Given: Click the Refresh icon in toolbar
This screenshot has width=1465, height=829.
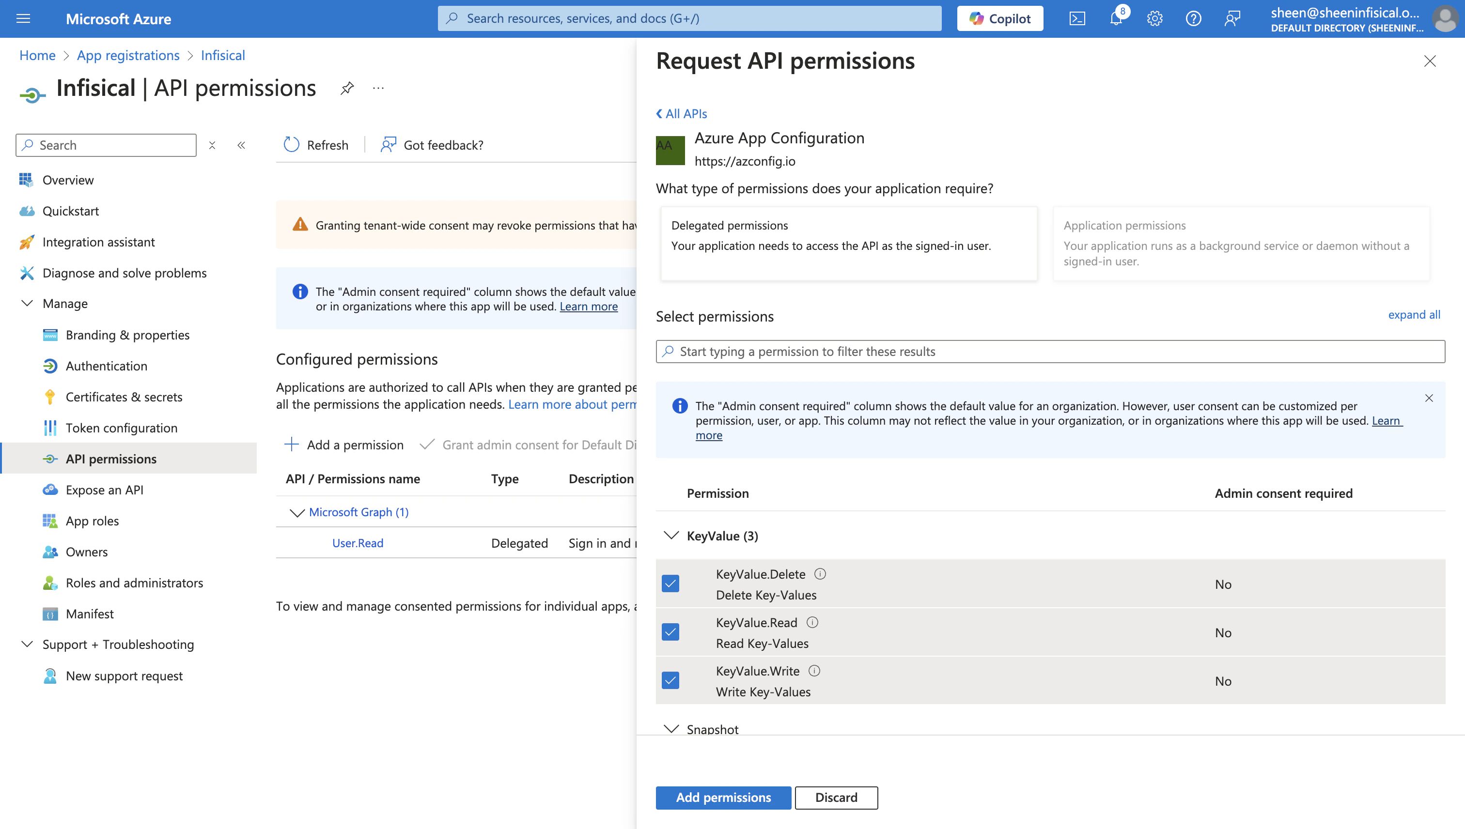Looking at the screenshot, I should click(x=292, y=145).
